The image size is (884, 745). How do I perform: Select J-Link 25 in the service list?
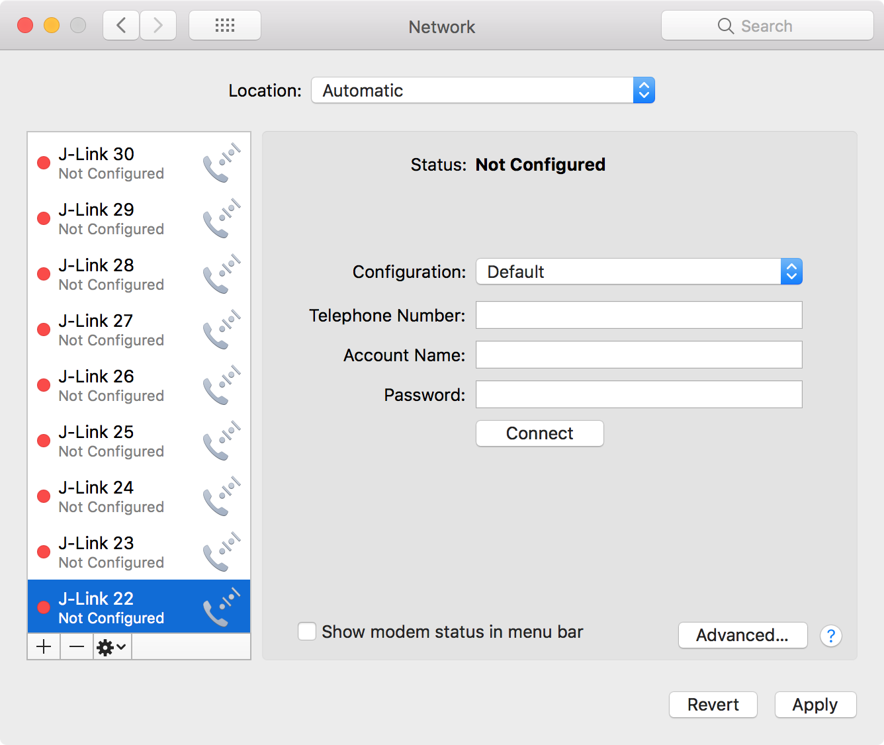pos(139,441)
